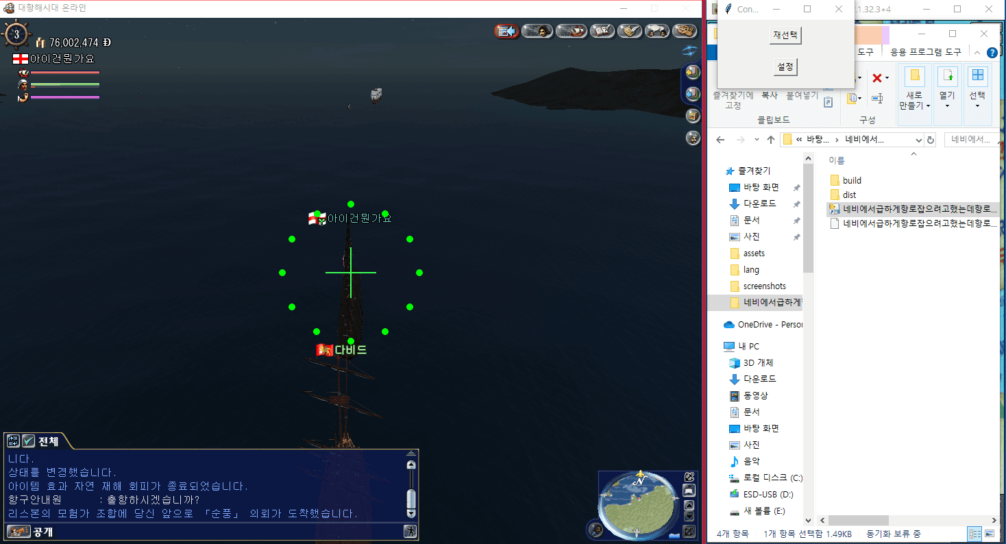Collapse the Explorer ribbon with the chevron
This screenshot has height=544, width=1006.
pos(978,53)
